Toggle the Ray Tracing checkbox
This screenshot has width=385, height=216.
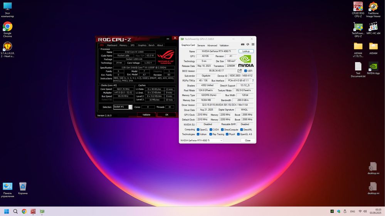tap(211, 134)
